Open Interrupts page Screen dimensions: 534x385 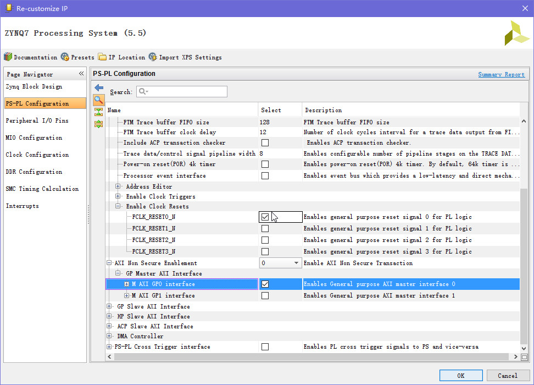tap(23, 206)
